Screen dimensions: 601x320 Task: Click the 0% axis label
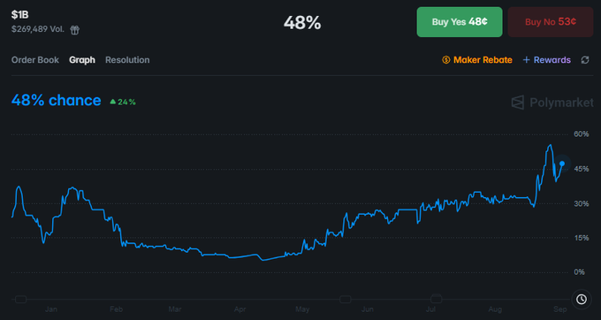[x=580, y=272]
